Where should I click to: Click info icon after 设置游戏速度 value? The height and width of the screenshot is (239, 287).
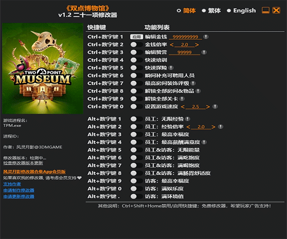click(215, 106)
